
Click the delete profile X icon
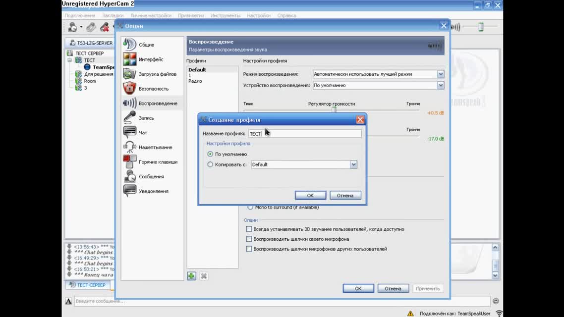pos(204,276)
